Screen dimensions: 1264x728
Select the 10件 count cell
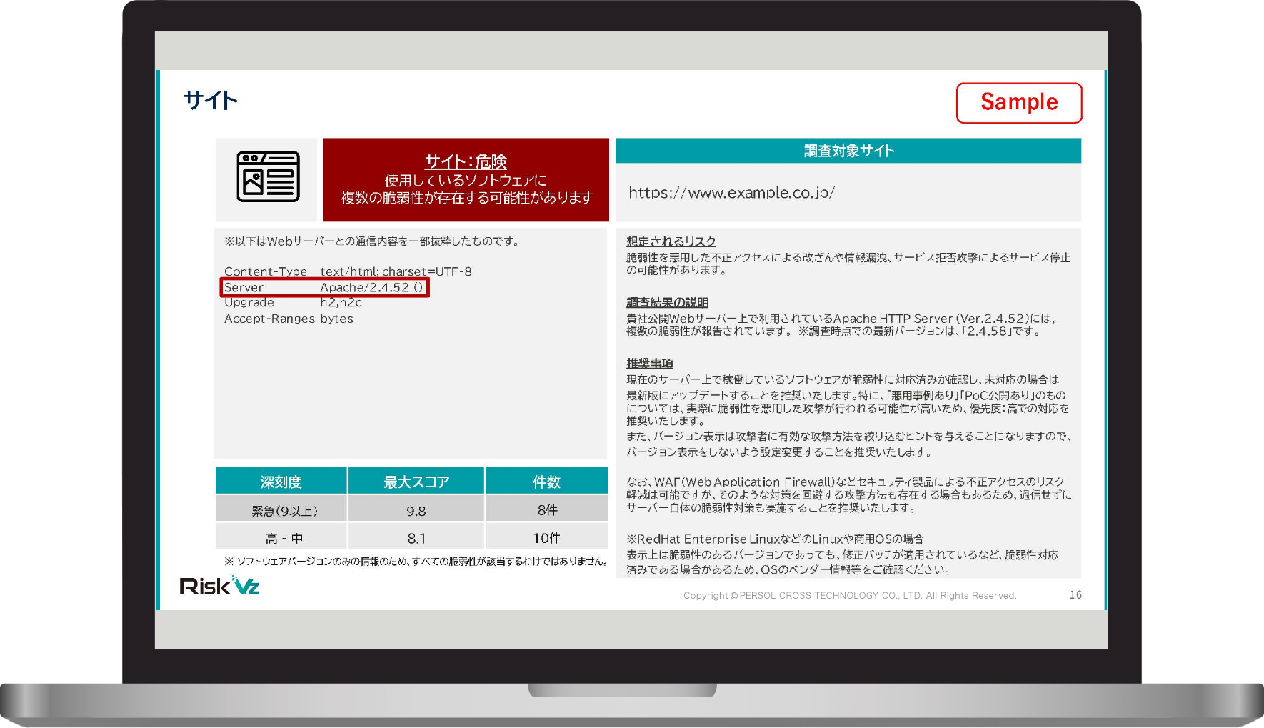[546, 538]
